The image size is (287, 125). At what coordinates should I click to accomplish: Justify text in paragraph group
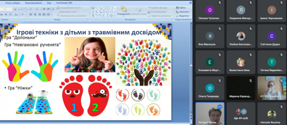pos(44,14)
